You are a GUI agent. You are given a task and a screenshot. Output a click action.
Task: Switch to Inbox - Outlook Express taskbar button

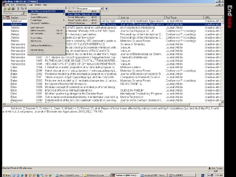coord(69,175)
